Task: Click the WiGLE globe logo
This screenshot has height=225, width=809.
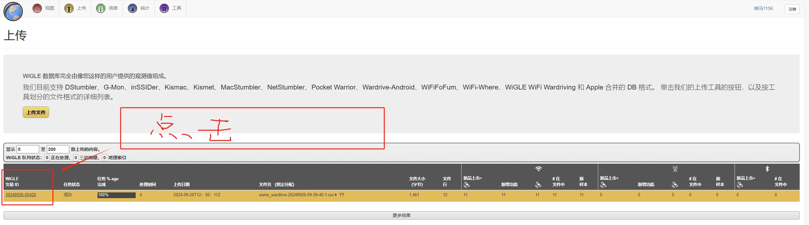Action: pos(13,11)
